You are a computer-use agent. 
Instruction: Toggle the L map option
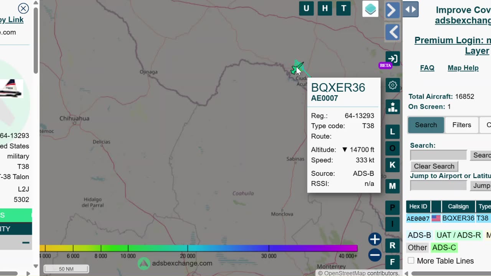392,132
